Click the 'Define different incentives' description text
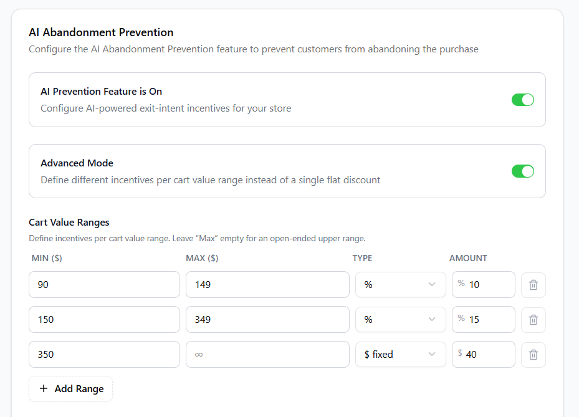This screenshot has width=579, height=417. click(x=211, y=180)
